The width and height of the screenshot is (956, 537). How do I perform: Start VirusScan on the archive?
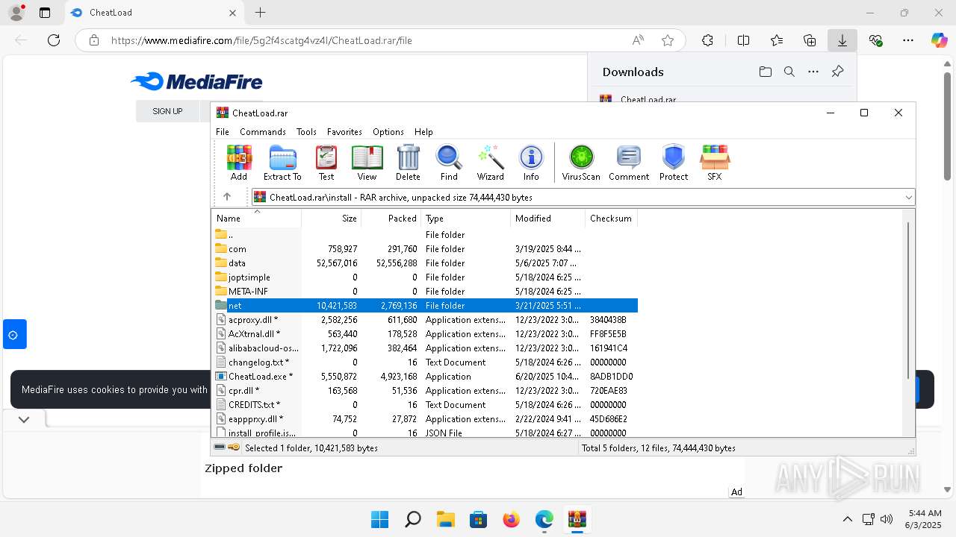pos(581,163)
